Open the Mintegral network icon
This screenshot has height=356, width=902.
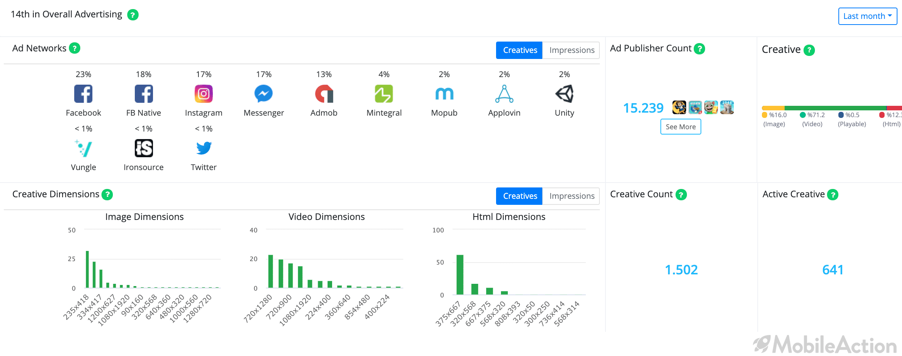click(x=384, y=94)
